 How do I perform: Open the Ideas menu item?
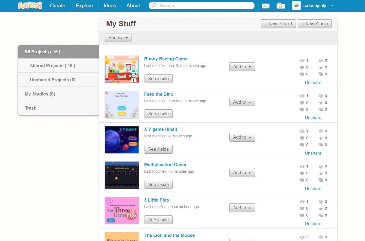[110, 5]
